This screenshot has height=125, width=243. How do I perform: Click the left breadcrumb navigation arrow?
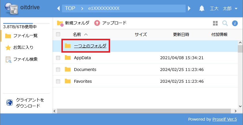(59, 8)
